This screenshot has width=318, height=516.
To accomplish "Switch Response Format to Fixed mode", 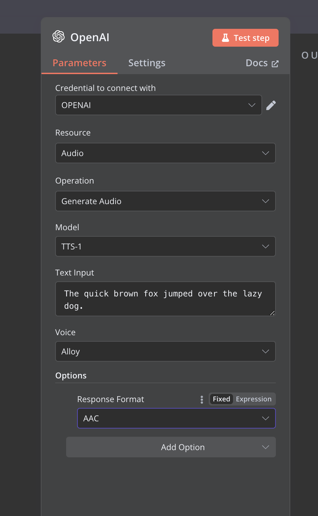I will pos(221,399).
